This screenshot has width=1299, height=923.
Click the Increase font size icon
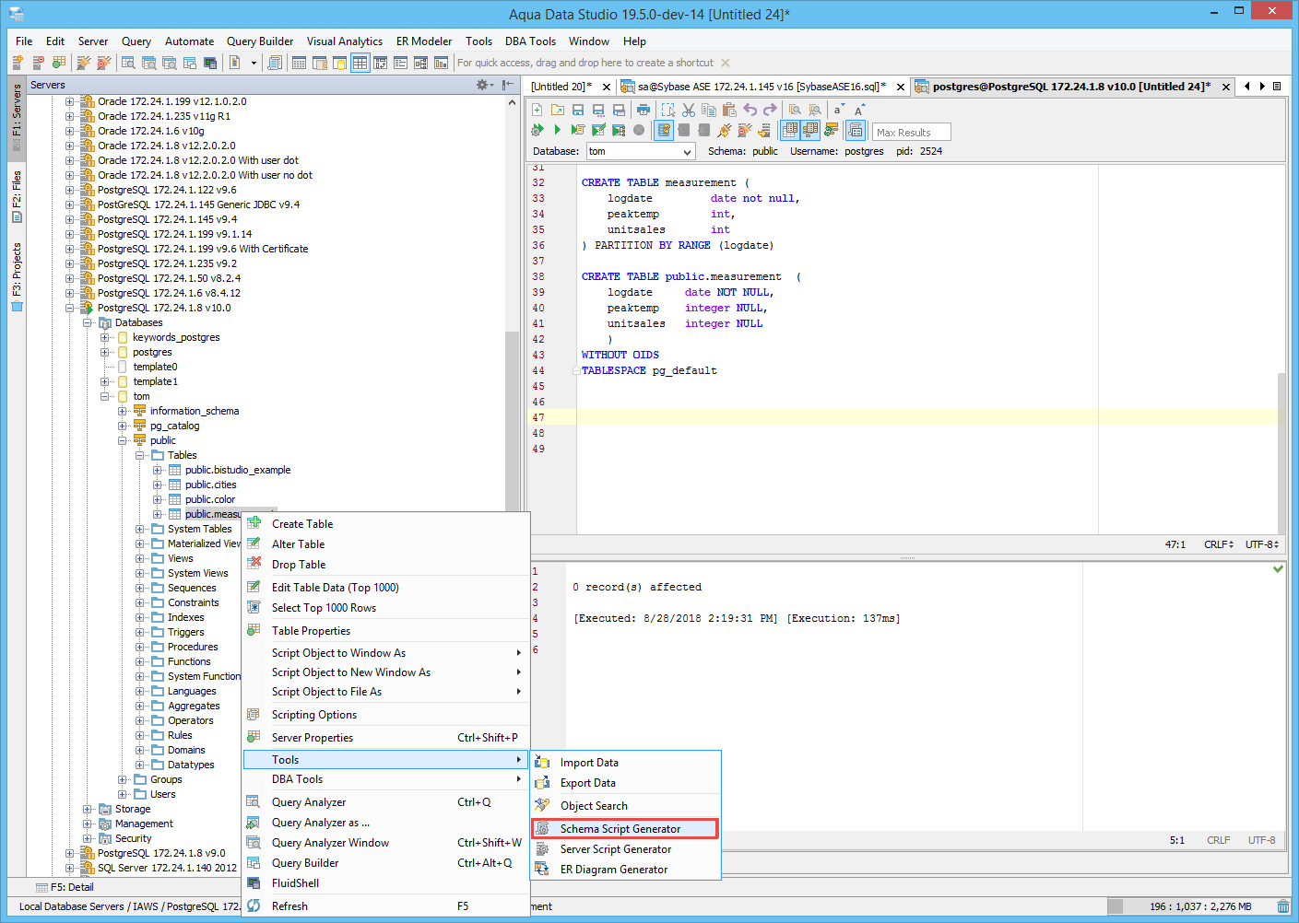pos(859,110)
